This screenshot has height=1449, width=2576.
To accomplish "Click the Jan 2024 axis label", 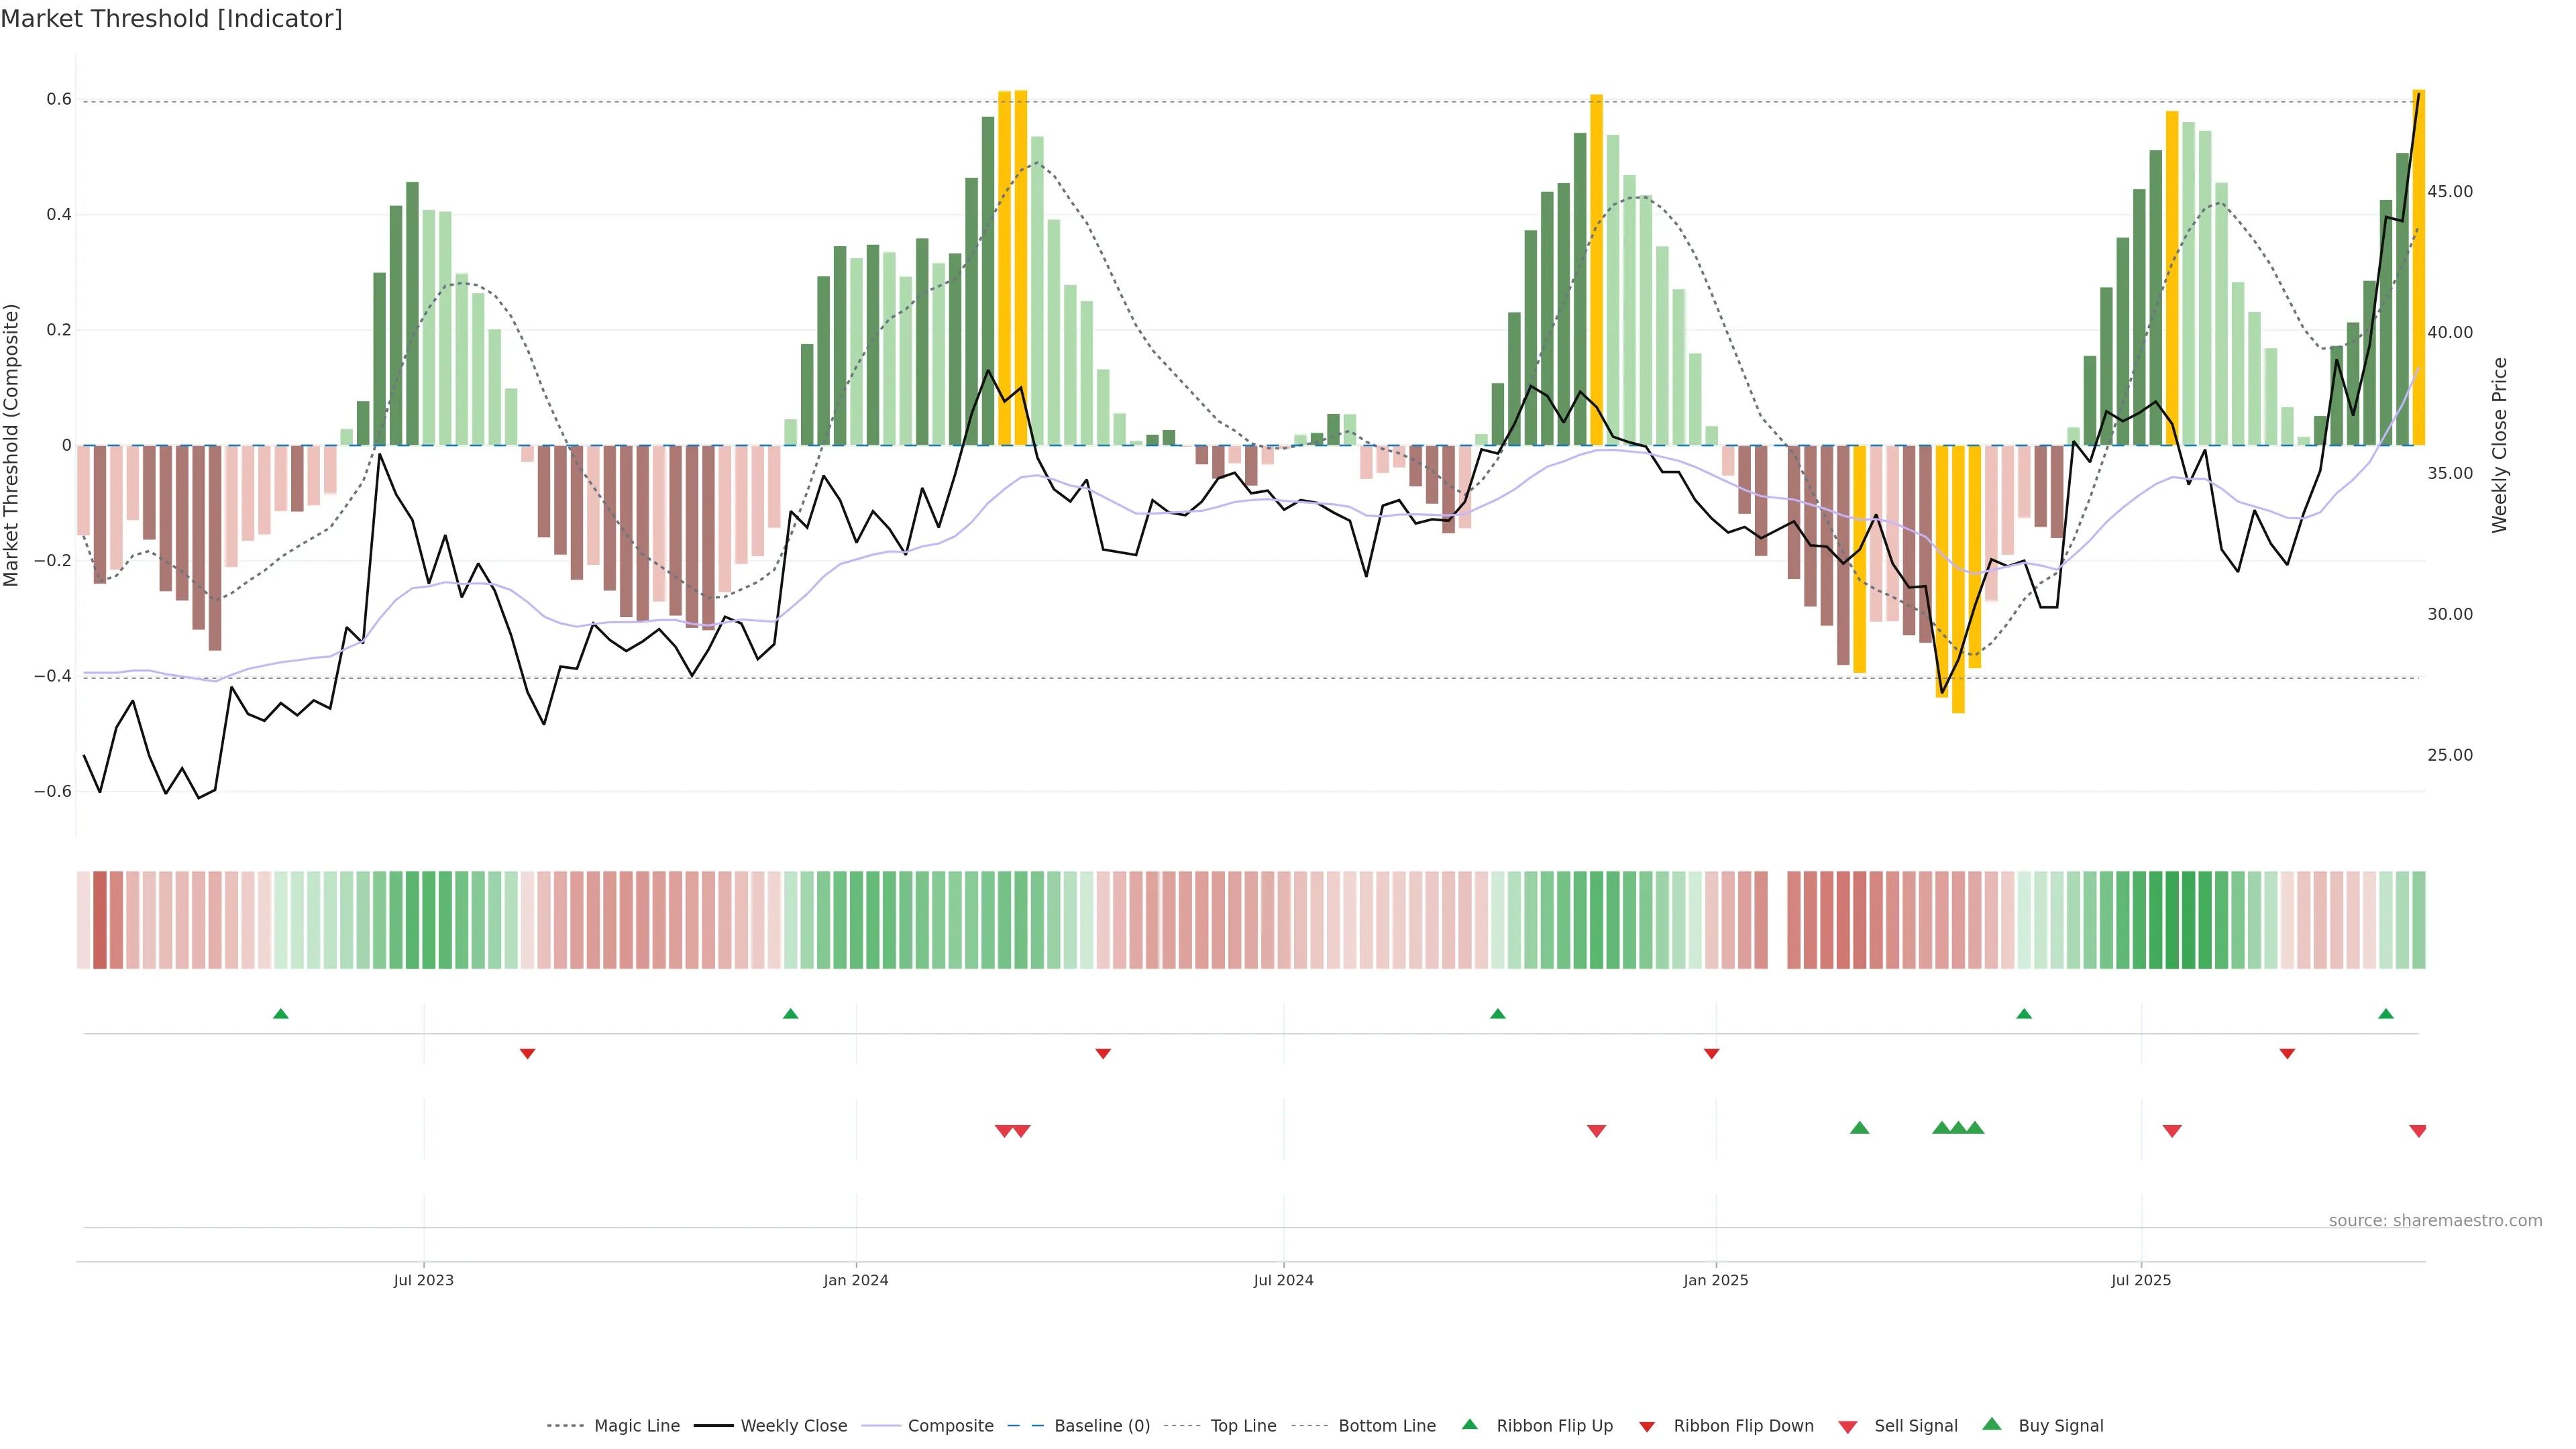I will click(x=856, y=1280).
